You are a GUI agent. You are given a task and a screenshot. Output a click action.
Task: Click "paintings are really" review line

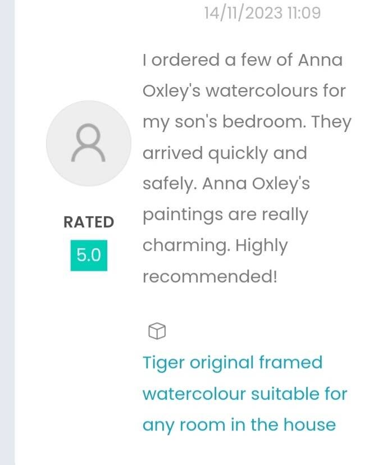point(225,215)
